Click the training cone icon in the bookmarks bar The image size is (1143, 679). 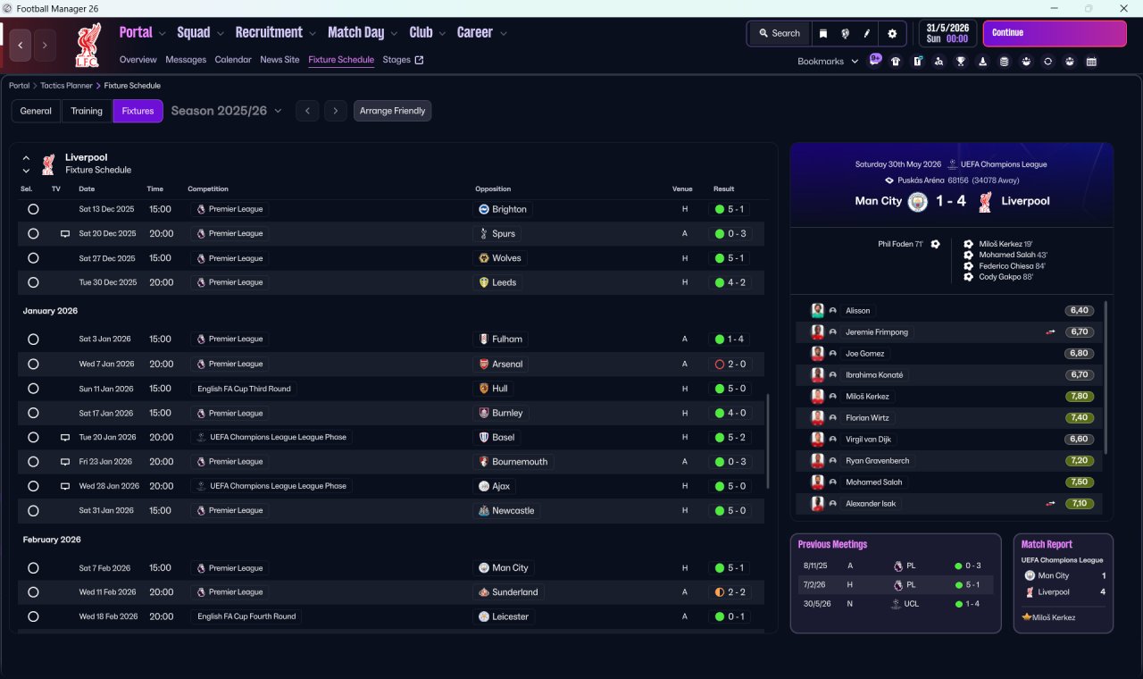(982, 62)
